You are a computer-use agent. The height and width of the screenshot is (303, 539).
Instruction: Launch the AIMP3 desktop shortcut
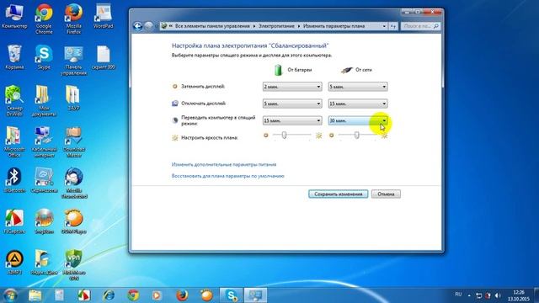tap(14, 262)
